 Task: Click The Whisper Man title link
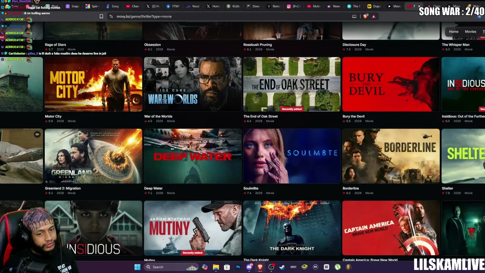click(455, 45)
